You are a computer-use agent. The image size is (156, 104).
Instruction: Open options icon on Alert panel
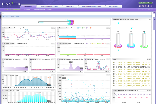(x=149, y=59)
